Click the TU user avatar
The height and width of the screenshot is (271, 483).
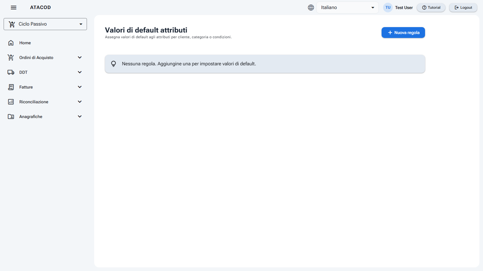(x=388, y=8)
